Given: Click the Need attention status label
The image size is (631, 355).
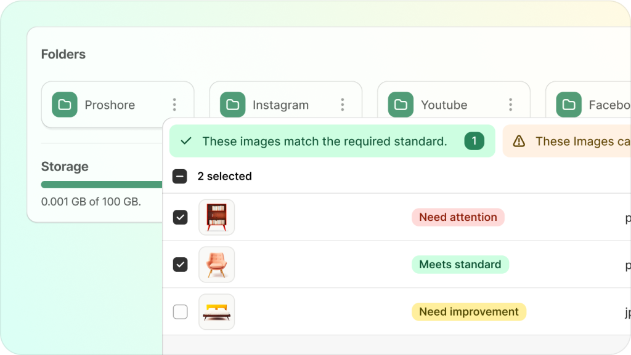Looking at the screenshot, I should [x=458, y=217].
